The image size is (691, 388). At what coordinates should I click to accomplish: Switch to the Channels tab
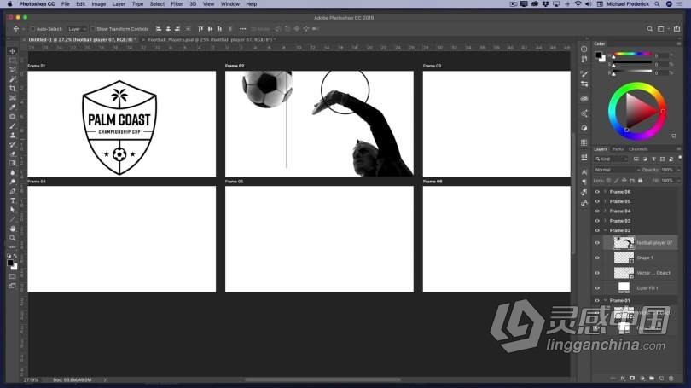coord(638,149)
